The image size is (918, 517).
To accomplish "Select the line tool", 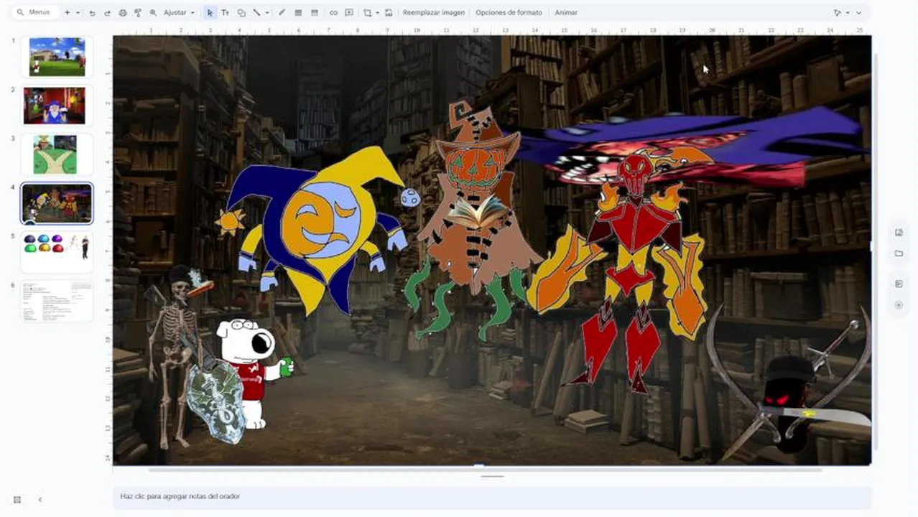I will (x=256, y=12).
